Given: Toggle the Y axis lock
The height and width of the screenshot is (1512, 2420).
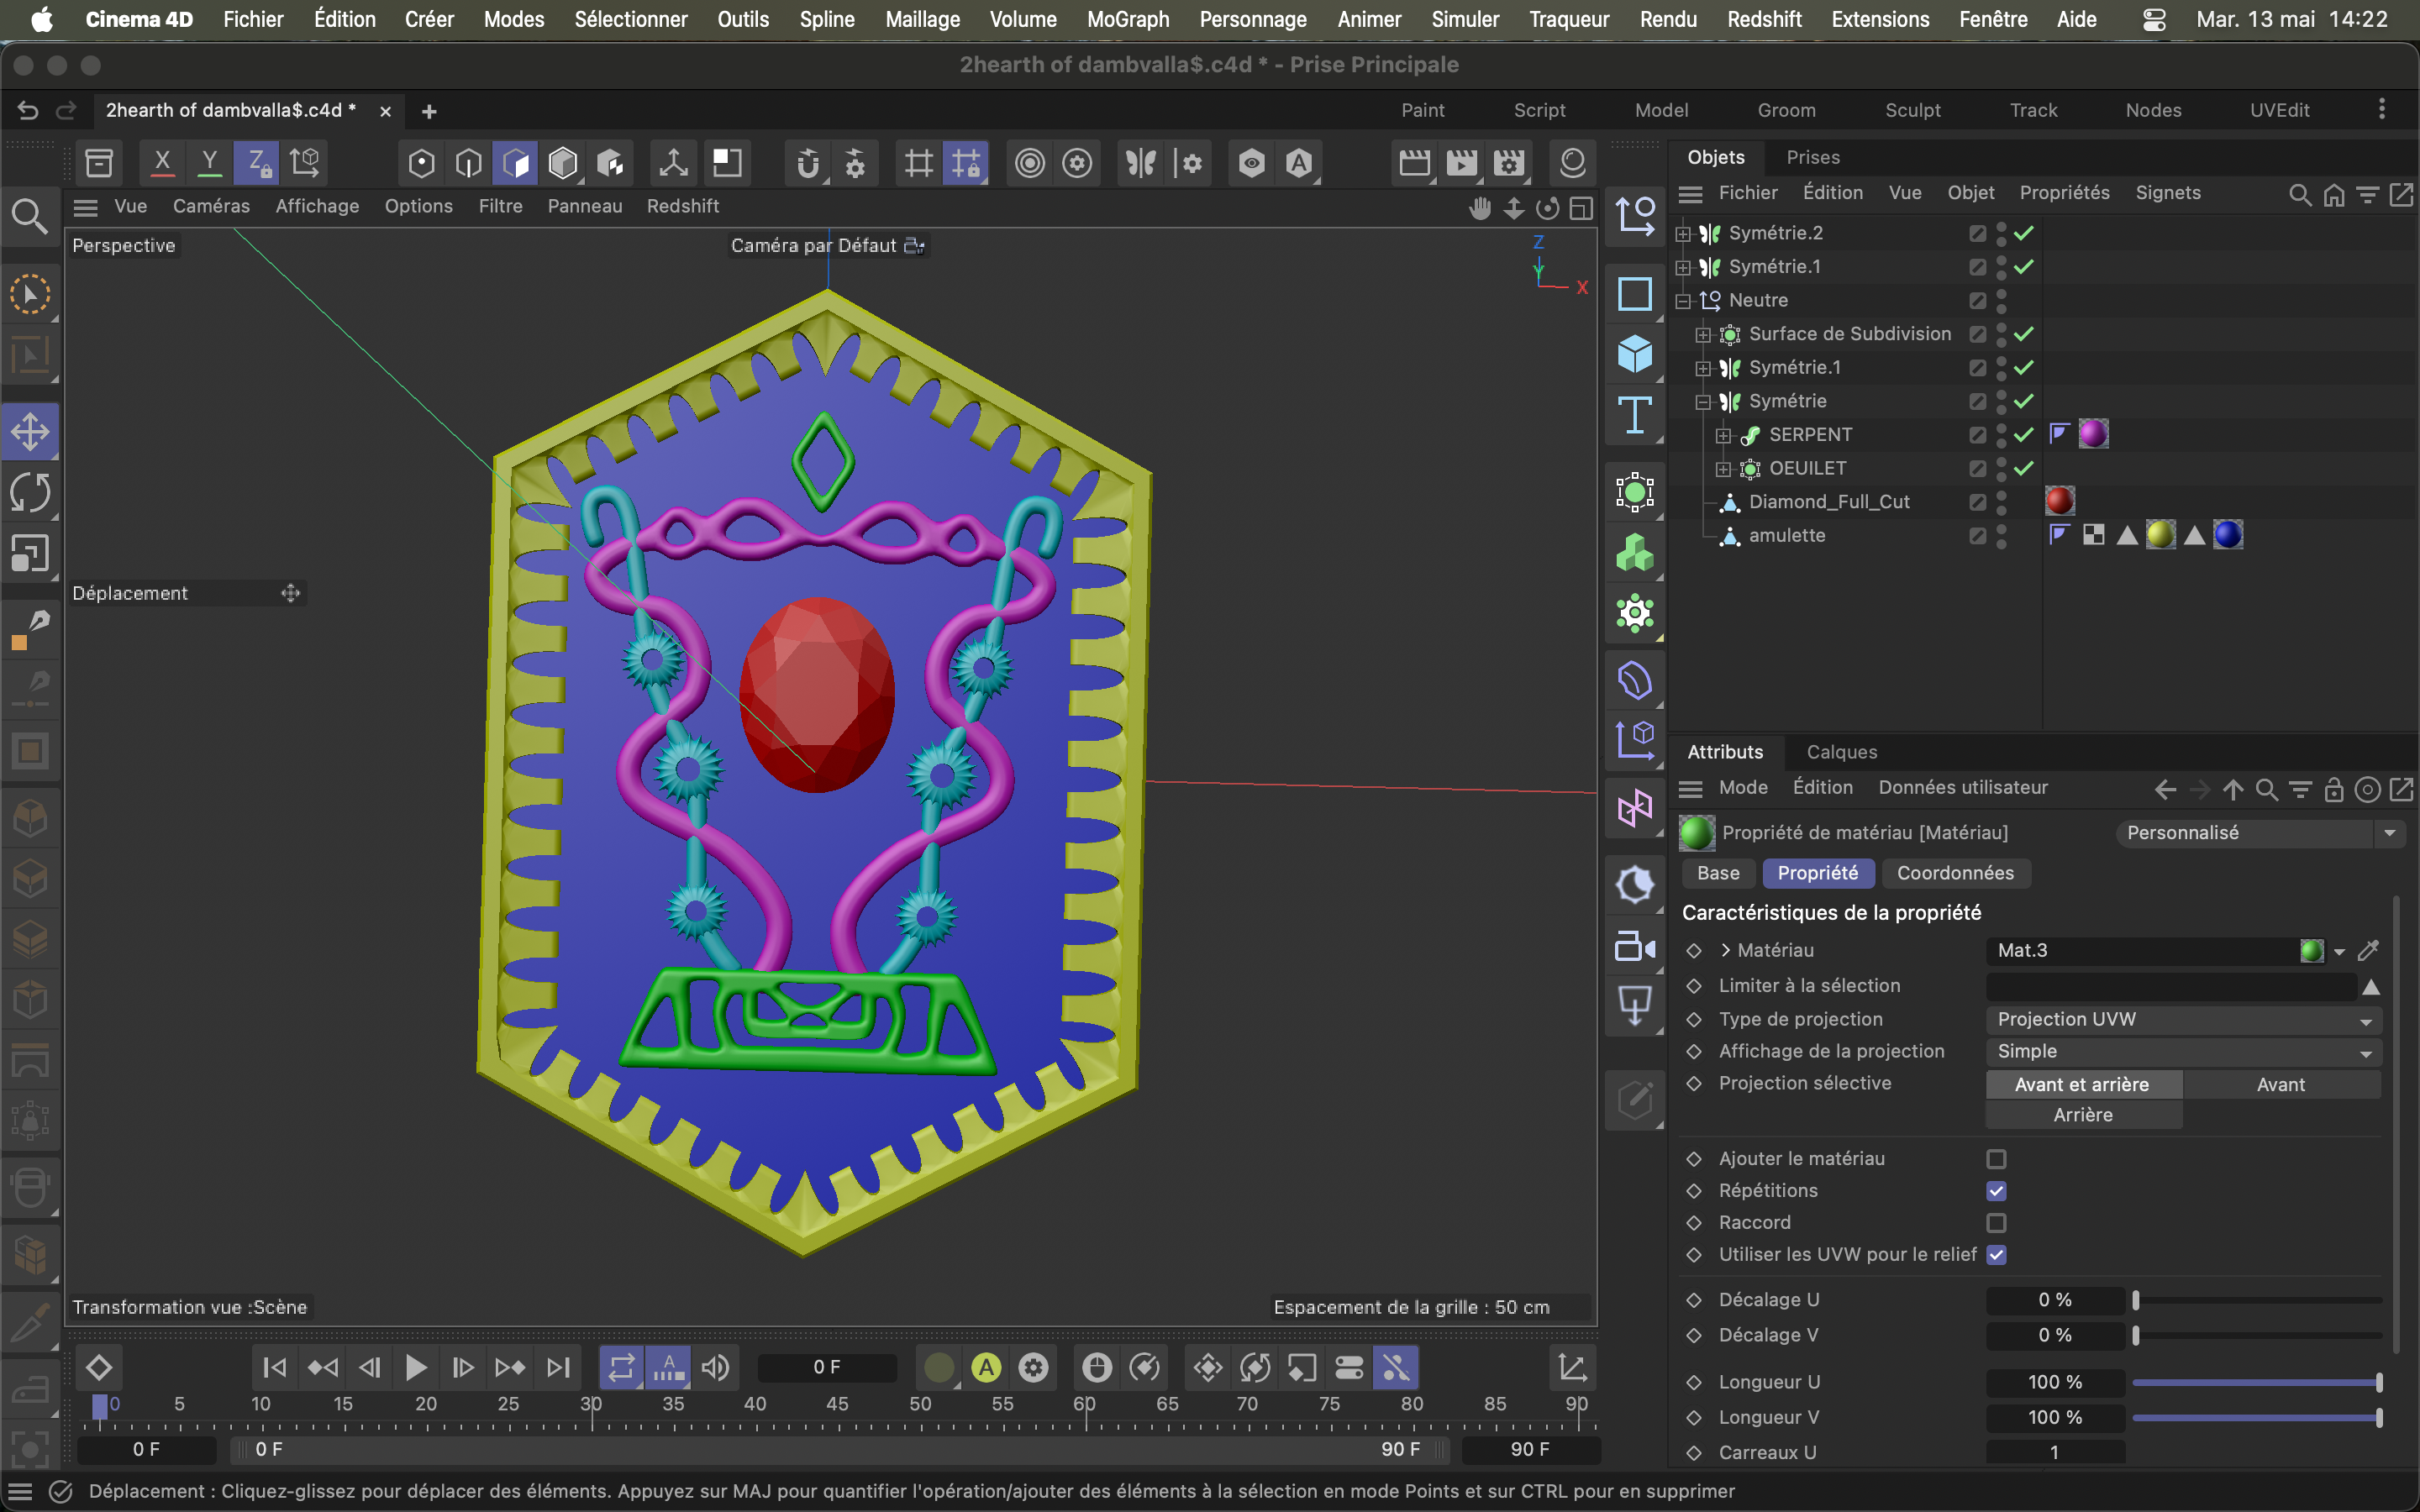Looking at the screenshot, I should (209, 162).
